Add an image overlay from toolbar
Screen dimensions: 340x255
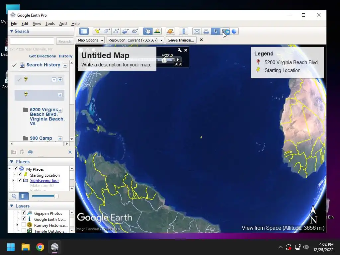(125, 32)
